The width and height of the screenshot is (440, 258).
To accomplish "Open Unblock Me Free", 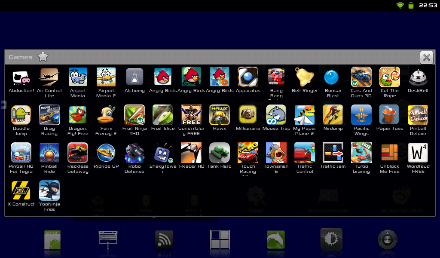I will pos(389,153).
